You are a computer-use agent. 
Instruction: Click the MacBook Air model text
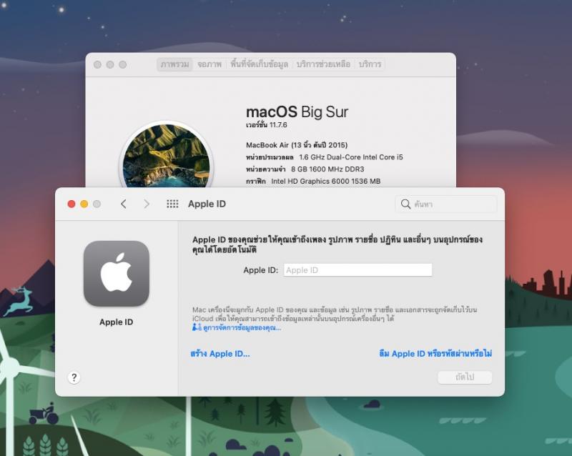pos(297,145)
